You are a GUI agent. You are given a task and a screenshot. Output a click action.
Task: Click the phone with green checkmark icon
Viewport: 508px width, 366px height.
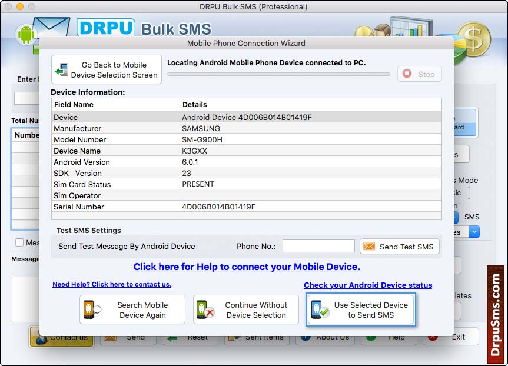pos(320,310)
